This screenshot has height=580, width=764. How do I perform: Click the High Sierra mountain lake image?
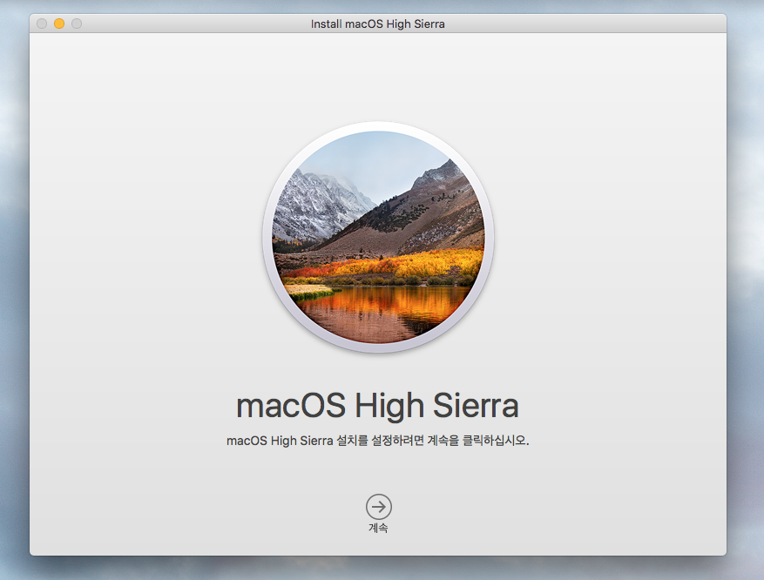tap(378, 237)
